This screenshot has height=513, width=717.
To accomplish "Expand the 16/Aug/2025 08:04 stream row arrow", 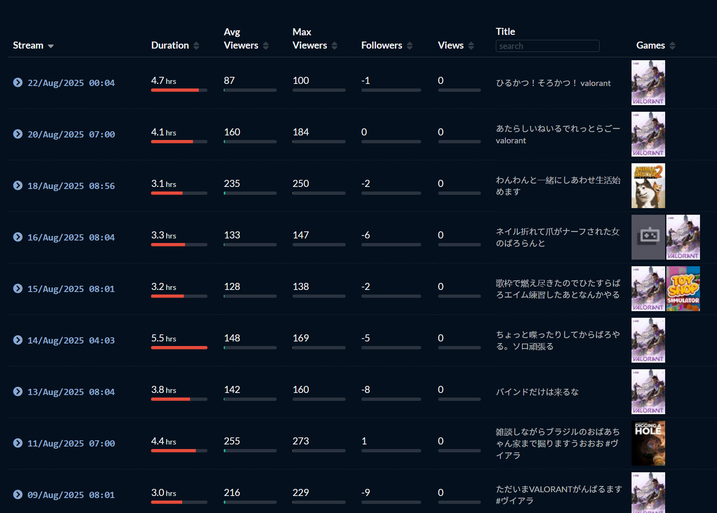I will [x=18, y=237].
